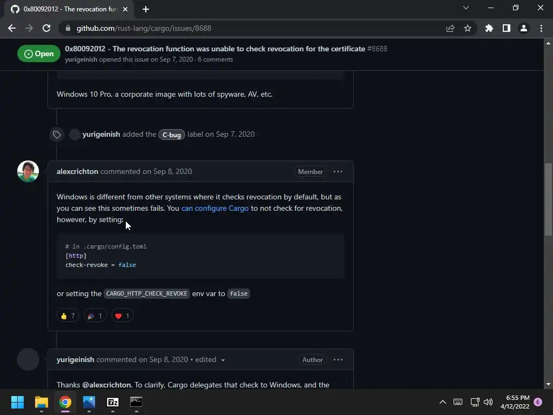The image size is (553, 415).
Task: Click the C-bug label
Action: 171,135
